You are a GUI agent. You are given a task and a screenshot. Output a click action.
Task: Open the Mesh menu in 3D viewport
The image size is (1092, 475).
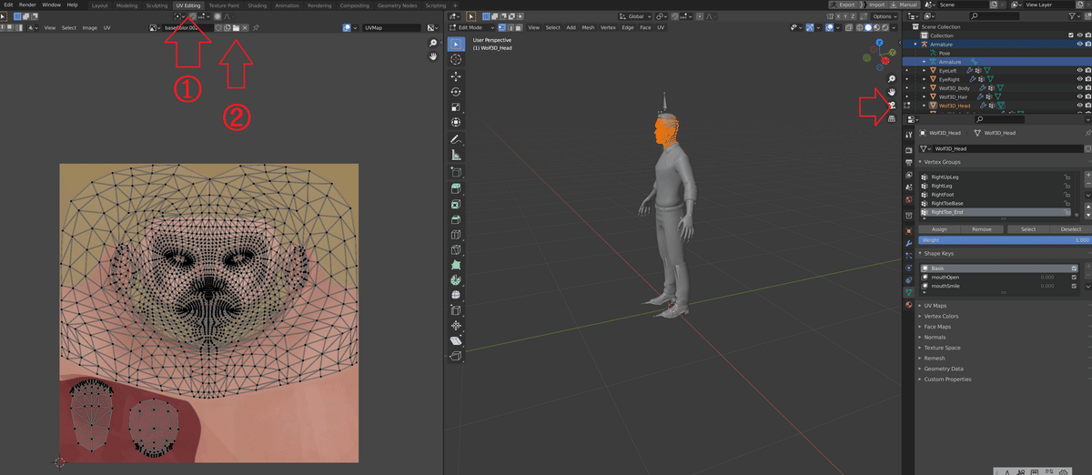click(x=588, y=27)
